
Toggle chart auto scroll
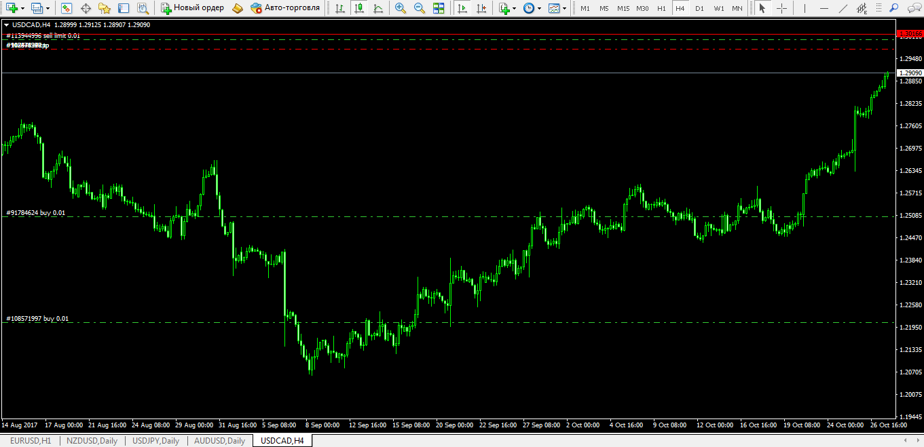pos(462,8)
